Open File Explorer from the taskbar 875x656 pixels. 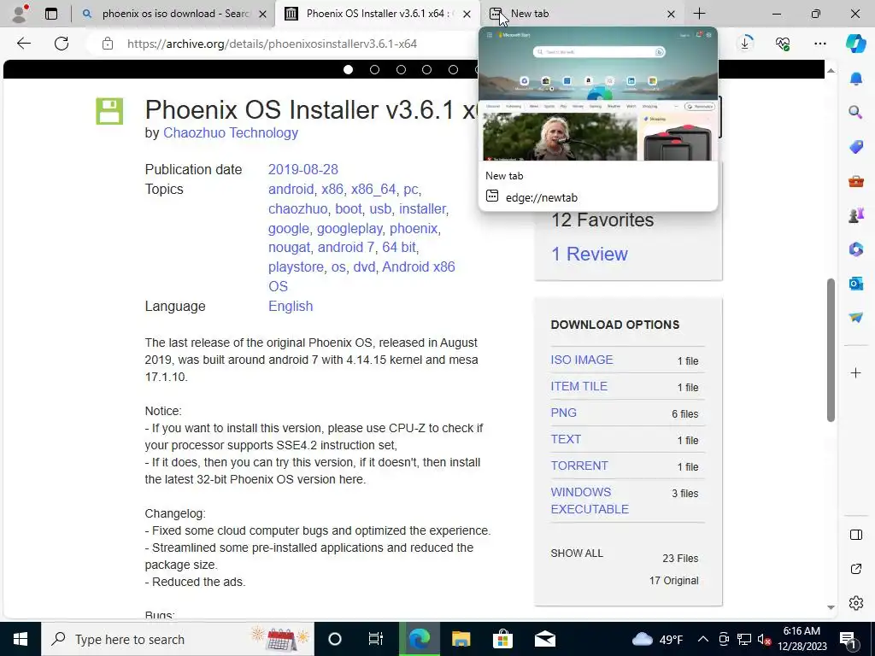461,639
